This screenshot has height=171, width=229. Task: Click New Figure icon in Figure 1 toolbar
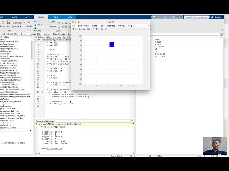pos(73,29)
